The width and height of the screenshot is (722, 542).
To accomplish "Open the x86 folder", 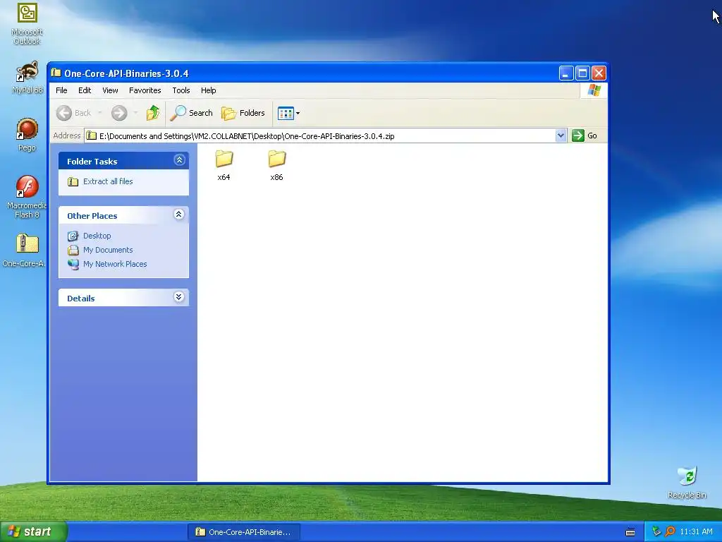I will 276,165.
